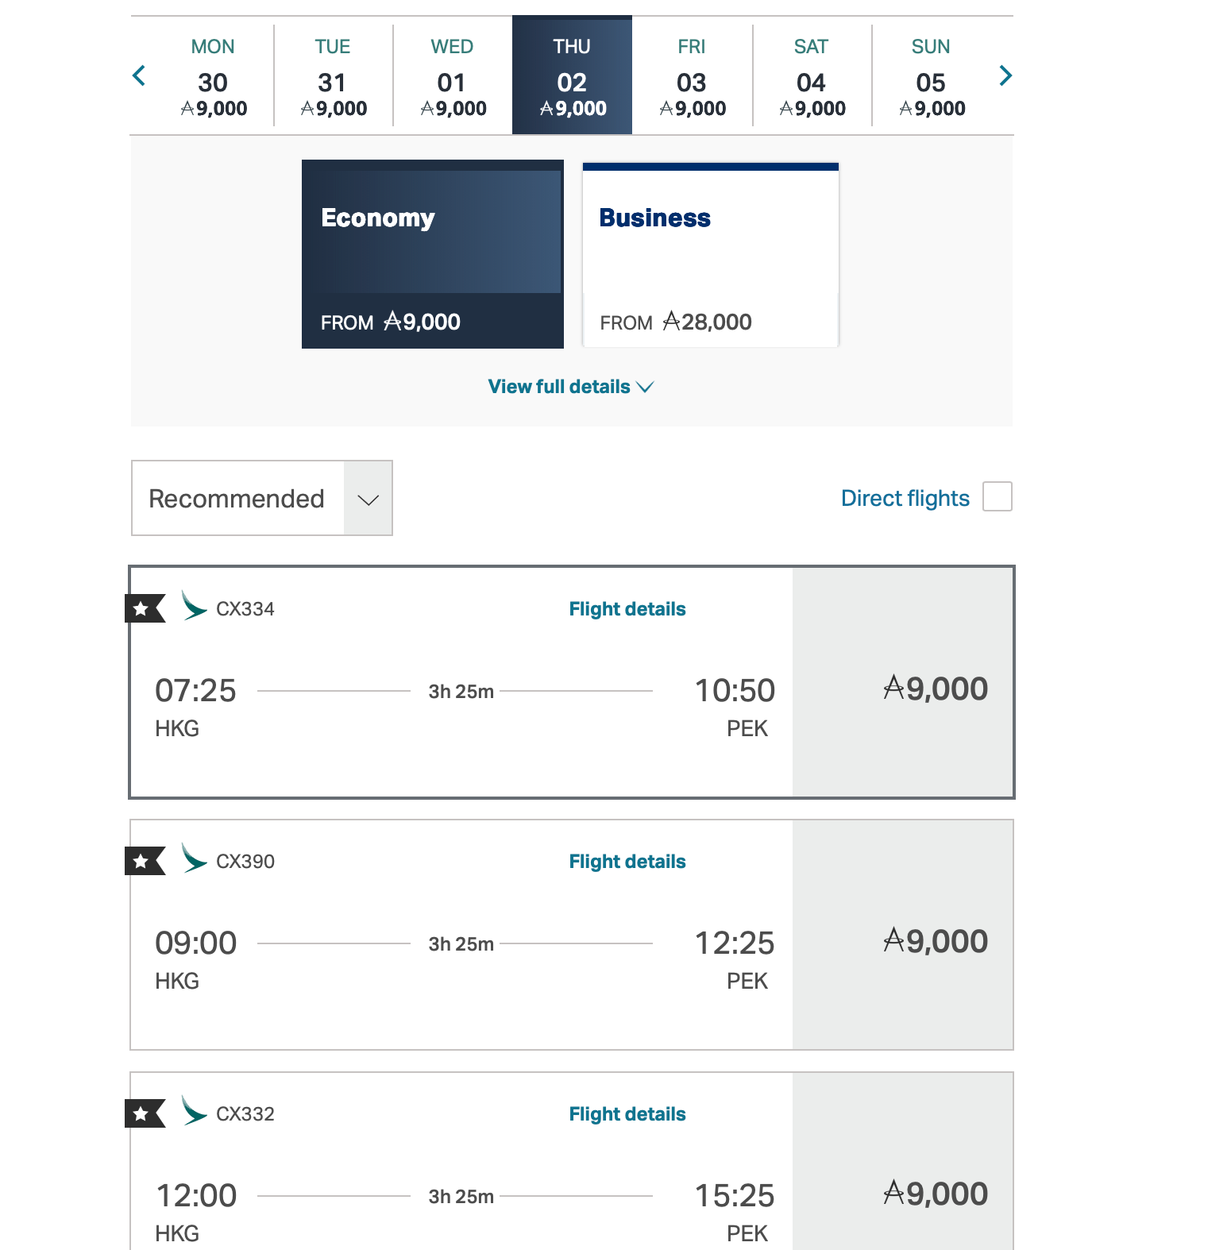Click the left chevron for previous dates
This screenshot has height=1250, width=1231.
(139, 75)
